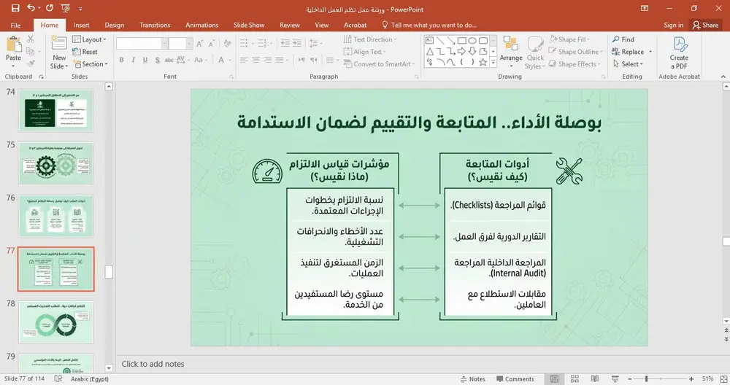Adjust the zoom slider handle

click(646, 379)
